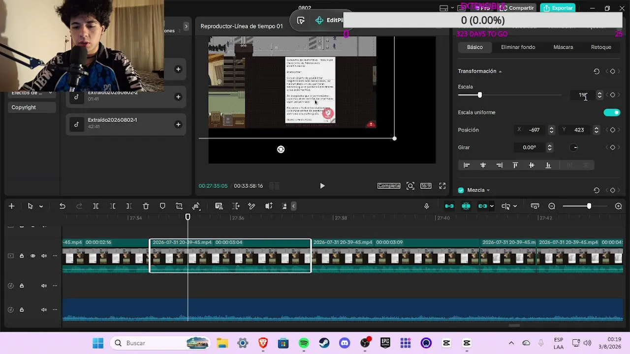Mute the middle audio track
The image size is (630, 354).
(44, 286)
